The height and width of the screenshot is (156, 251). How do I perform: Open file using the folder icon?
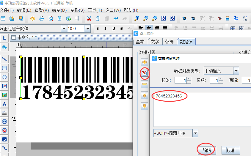(x=12, y=18)
